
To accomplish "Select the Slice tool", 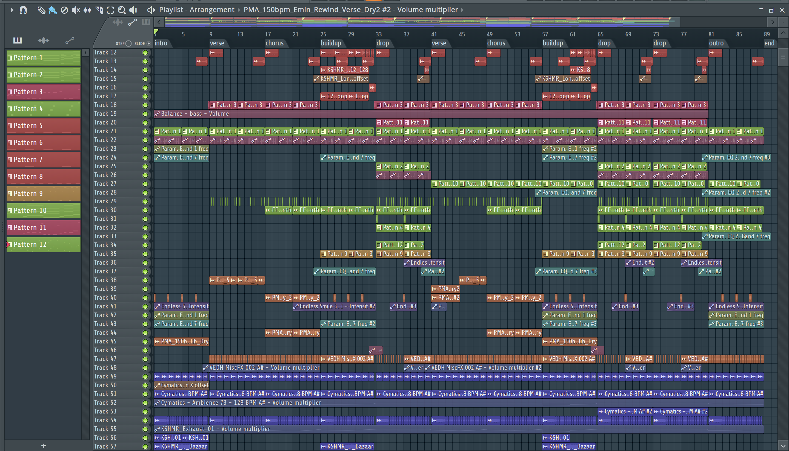I will (99, 10).
